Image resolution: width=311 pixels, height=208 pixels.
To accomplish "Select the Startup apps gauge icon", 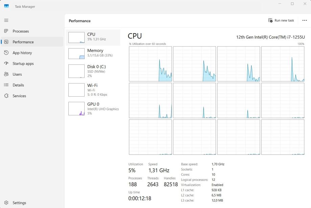I will [6, 63].
